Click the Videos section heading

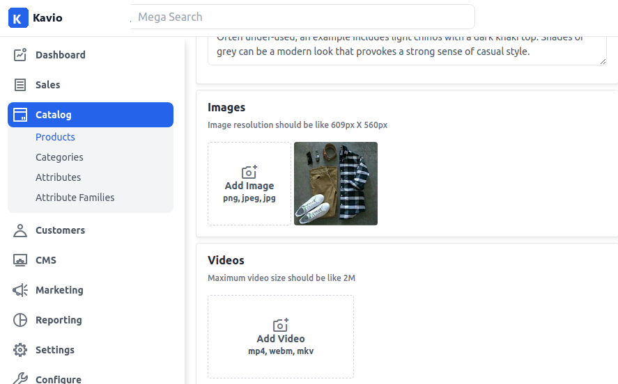(x=226, y=260)
